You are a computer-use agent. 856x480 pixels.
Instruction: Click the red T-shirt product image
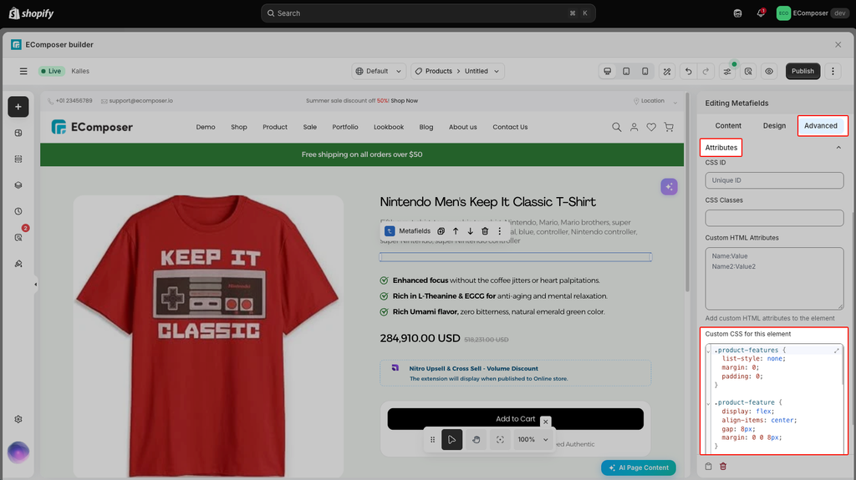tap(208, 336)
